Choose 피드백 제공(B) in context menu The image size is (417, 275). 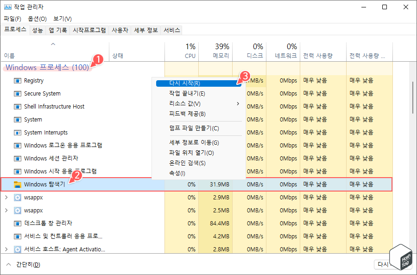pos(199,114)
